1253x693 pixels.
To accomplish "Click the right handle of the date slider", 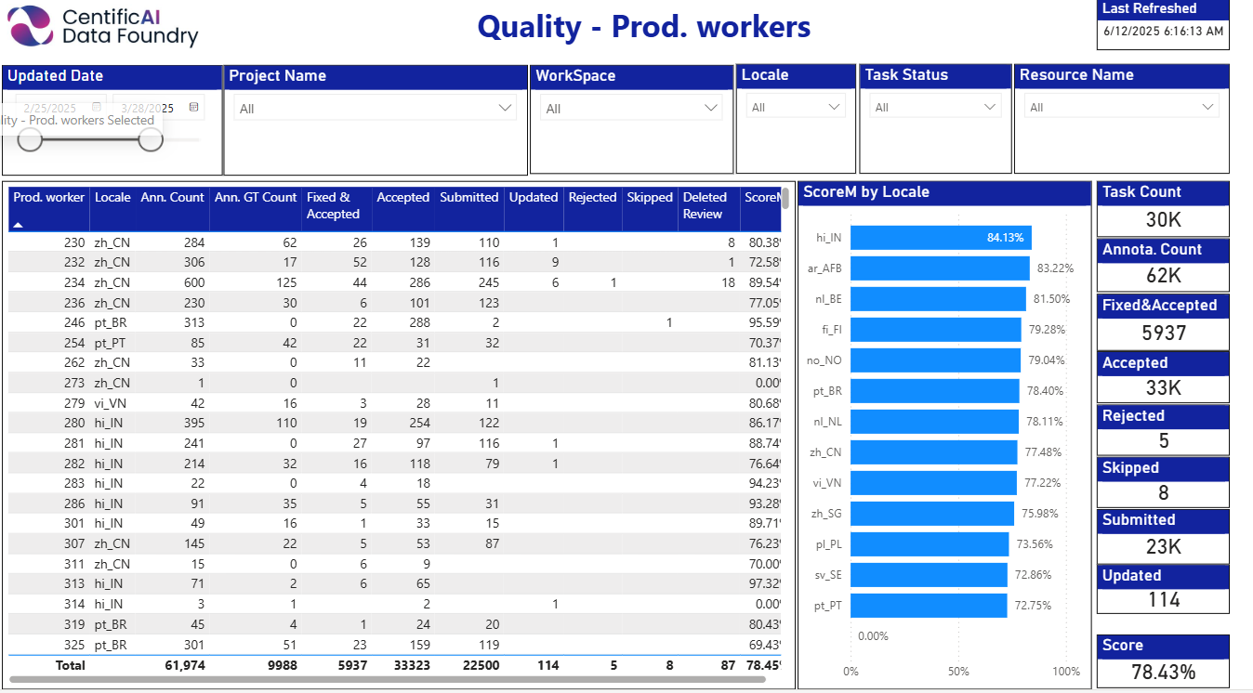I will (x=151, y=140).
